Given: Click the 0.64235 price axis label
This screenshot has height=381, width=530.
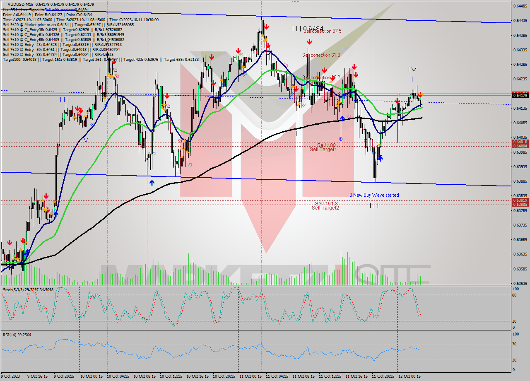Looking at the screenshot, I should coord(520,79).
